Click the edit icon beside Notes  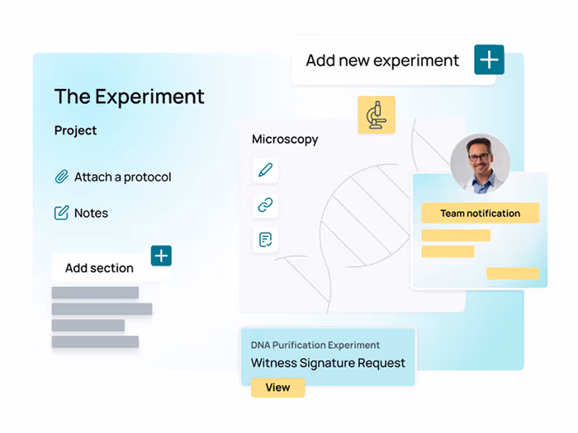coord(62,213)
